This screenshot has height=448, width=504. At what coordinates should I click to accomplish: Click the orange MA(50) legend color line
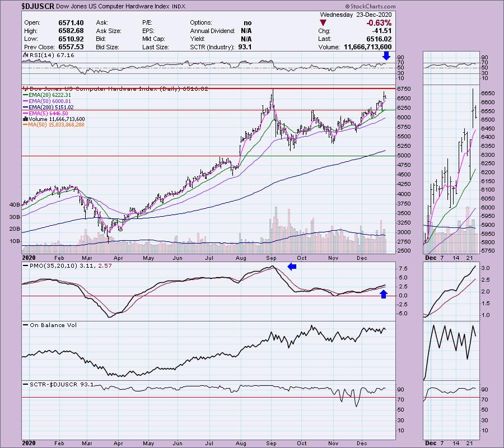pyautogui.click(x=25, y=125)
